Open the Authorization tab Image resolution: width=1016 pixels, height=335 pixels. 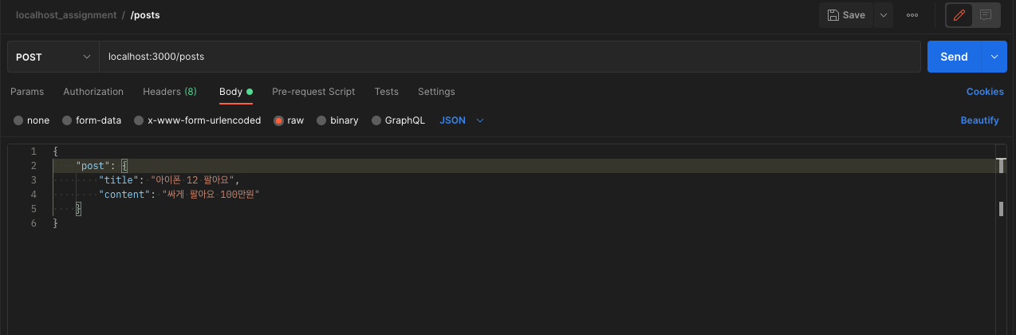[93, 92]
